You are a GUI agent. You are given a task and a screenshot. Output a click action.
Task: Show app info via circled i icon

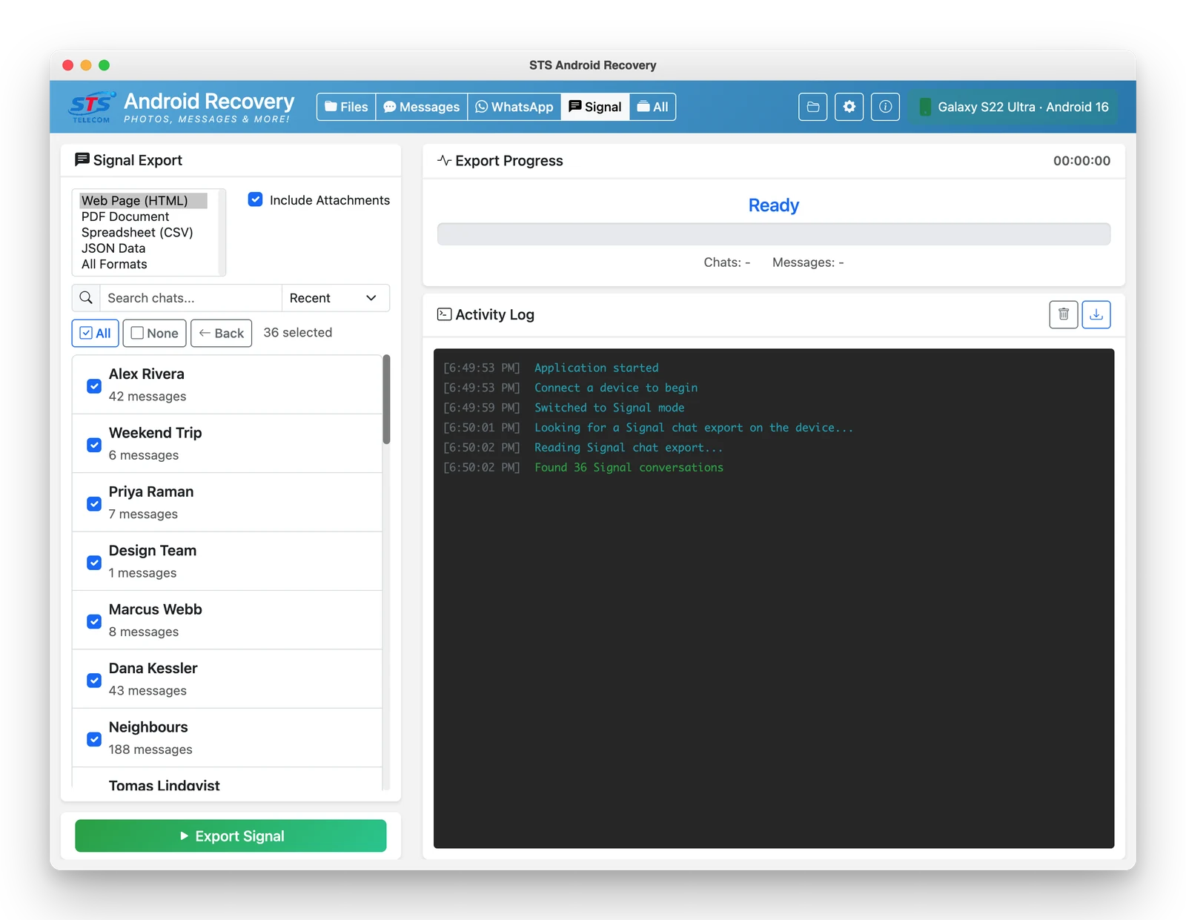tap(885, 107)
